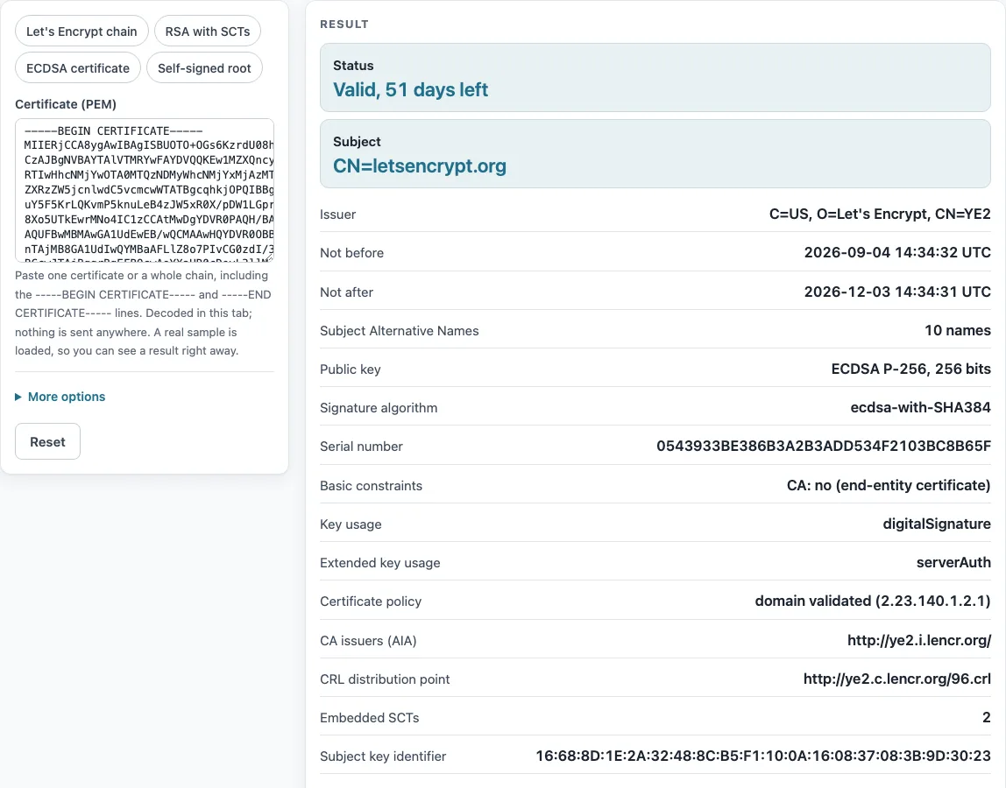Click the Basic constraints row label
This screenshot has width=1006, height=788.
pos(371,485)
